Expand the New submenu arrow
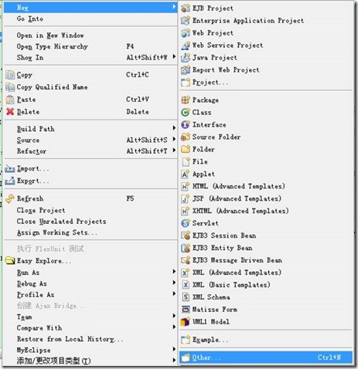The image size is (358, 369). coord(174,7)
